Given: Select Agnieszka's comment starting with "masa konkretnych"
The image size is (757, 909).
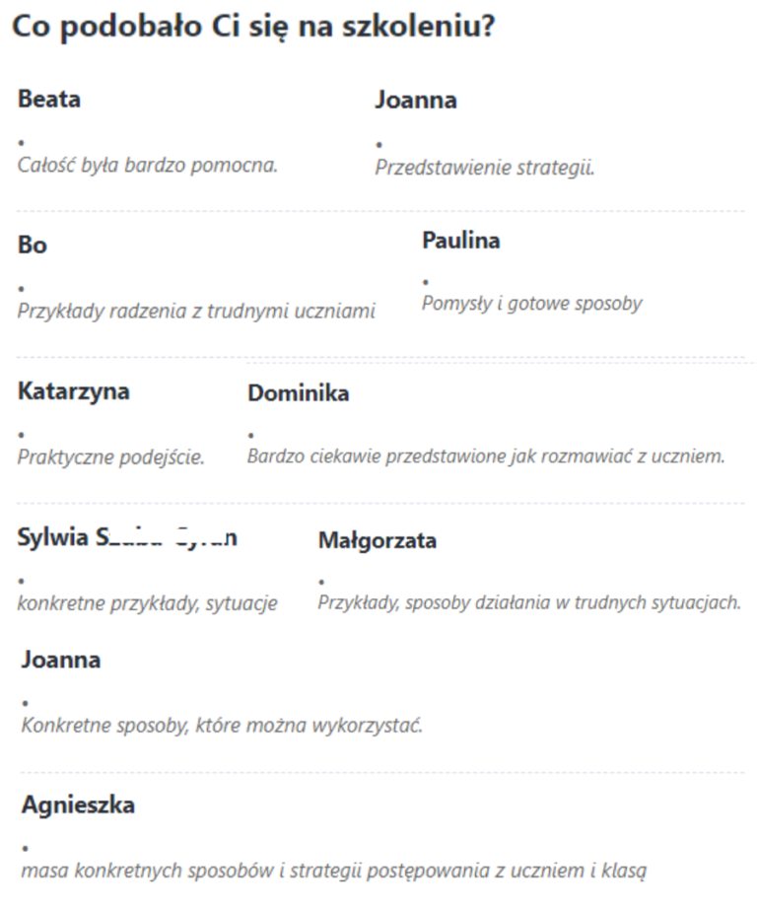Looking at the screenshot, I should tap(334, 872).
